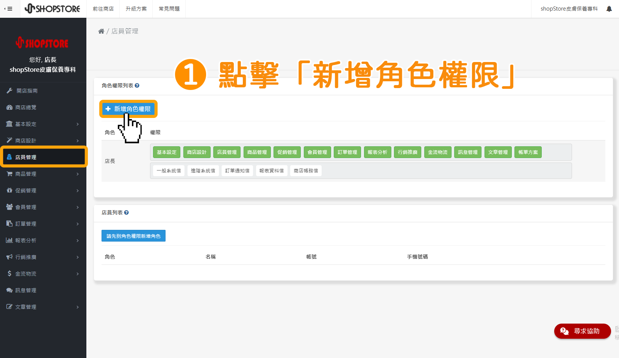Screen dimensions: 619x358
Task: Click the bar chart icon for 報表分析
Action: pyautogui.click(x=9, y=240)
